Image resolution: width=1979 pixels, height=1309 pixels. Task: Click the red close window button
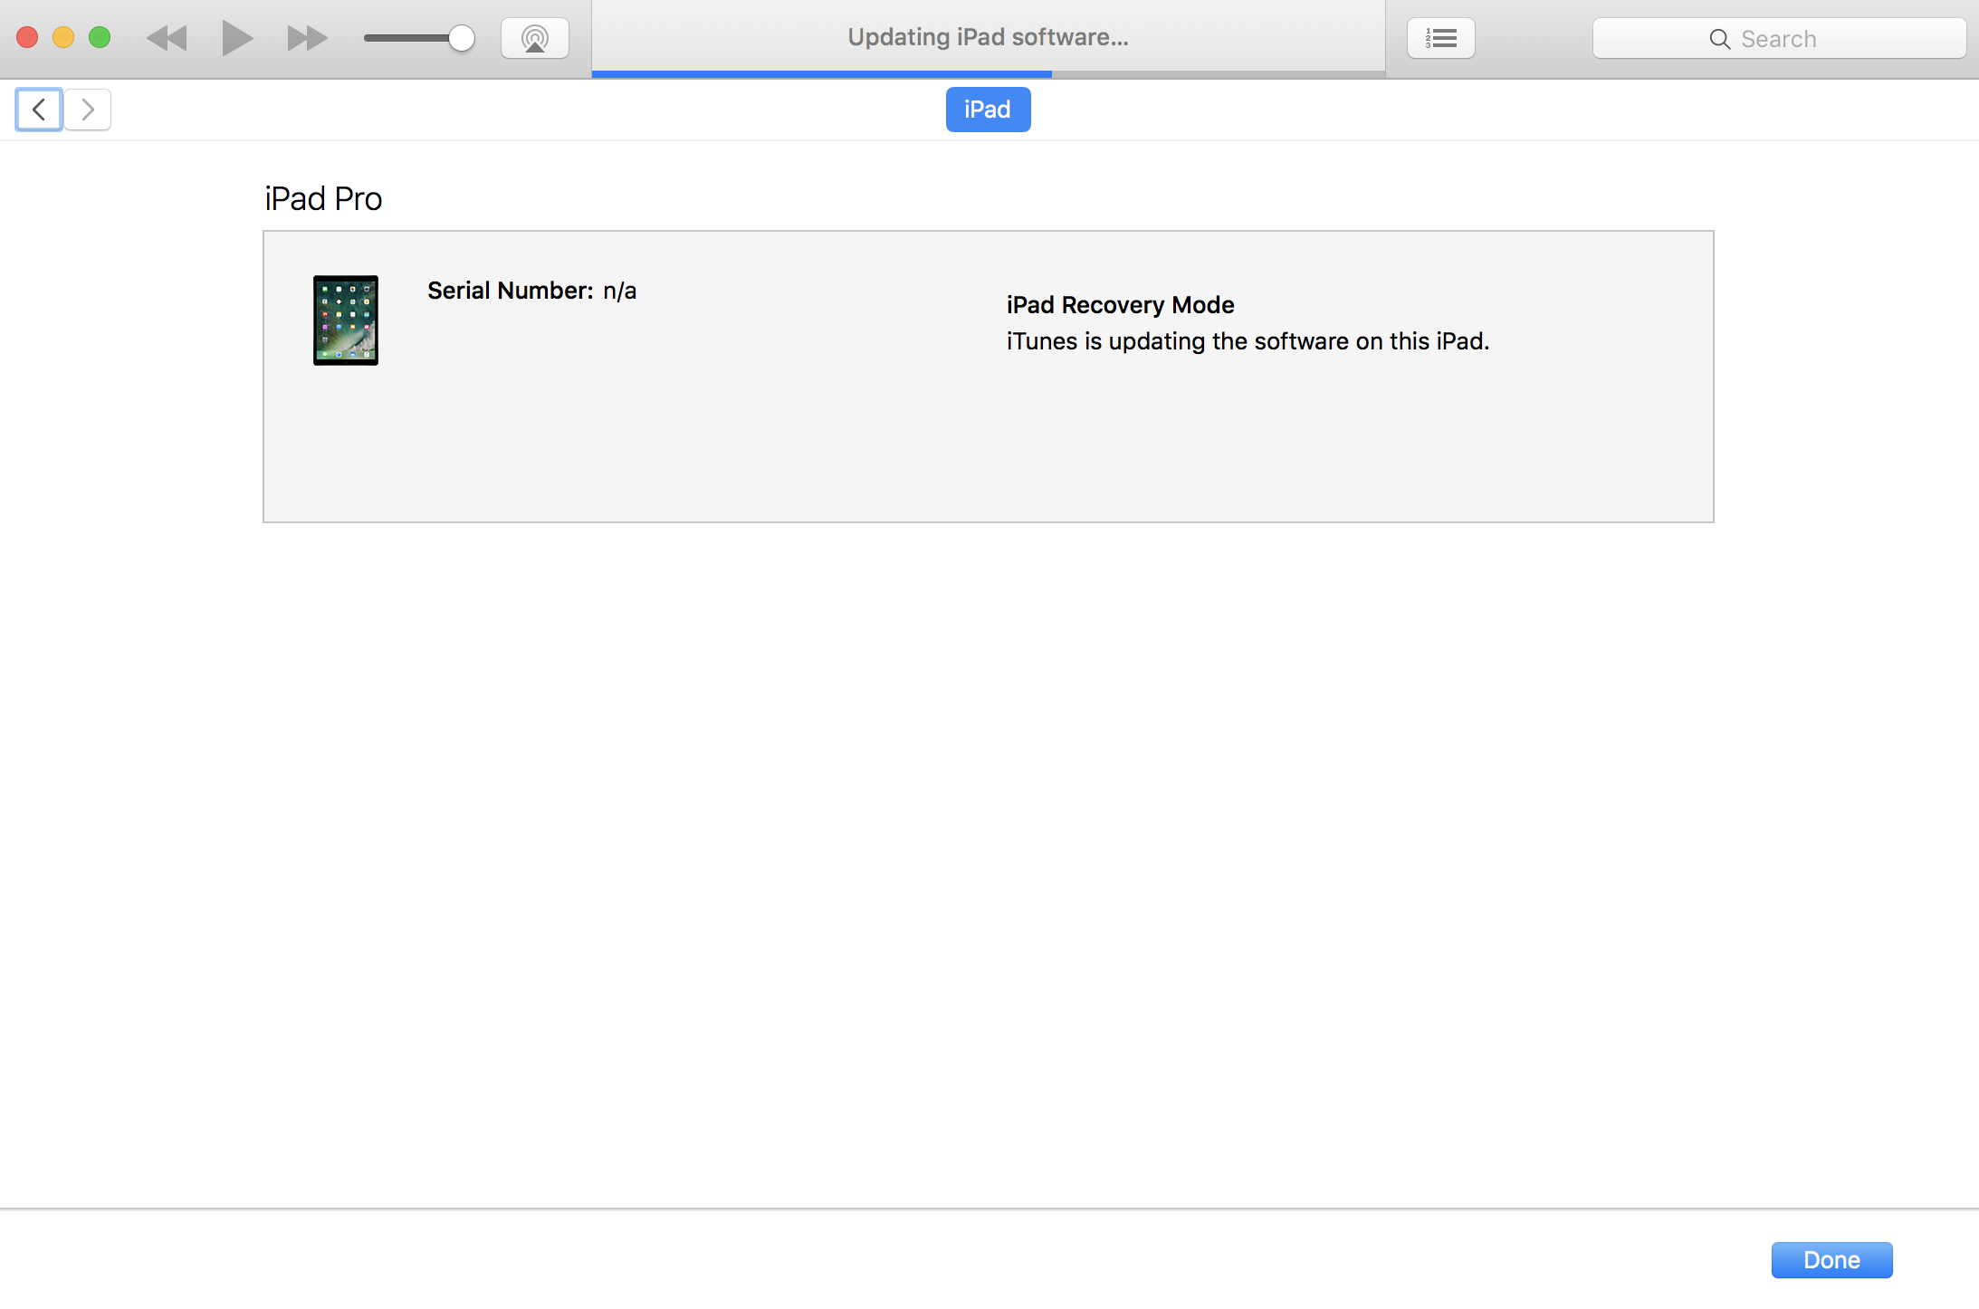click(x=27, y=37)
